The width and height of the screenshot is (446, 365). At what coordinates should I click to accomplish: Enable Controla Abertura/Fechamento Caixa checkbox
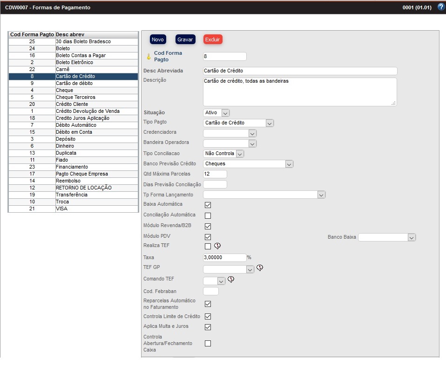click(208, 344)
